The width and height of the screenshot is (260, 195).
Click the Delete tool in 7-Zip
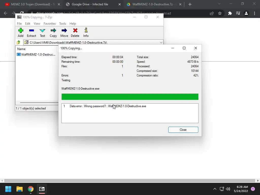(75, 32)
